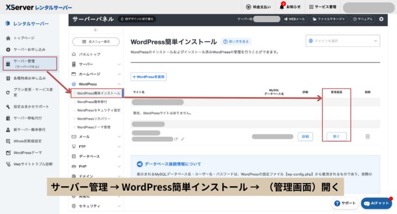Select WordPressセキュリティ設定 menu item
The width and height of the screenshot is (397, 214).
[x=98, y=110]
